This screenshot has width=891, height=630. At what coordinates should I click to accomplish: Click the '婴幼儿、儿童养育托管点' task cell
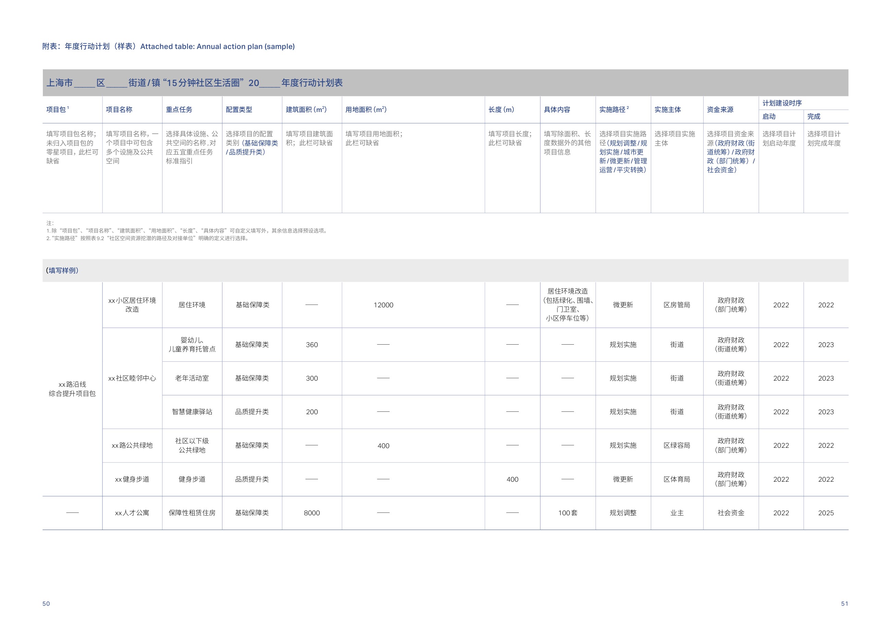(192, 345)
